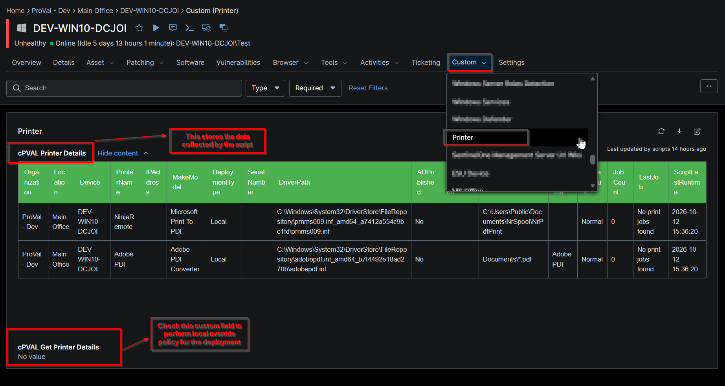Viewport: 725px width, 386px height.
Task: Expand the Activities tab menu
Action: [380, 63]
